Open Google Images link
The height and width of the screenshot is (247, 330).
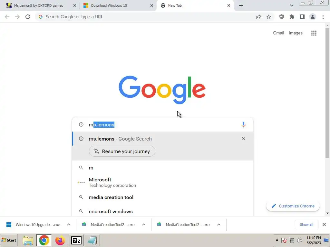coord(296,33)
